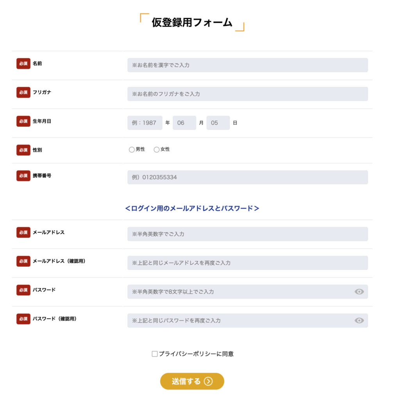Show password using the eye icon

[359, 292]
